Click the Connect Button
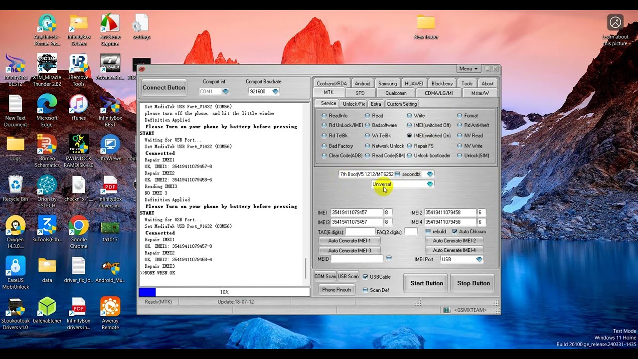This screenshot has width=638, height=359. pos(164,87)
